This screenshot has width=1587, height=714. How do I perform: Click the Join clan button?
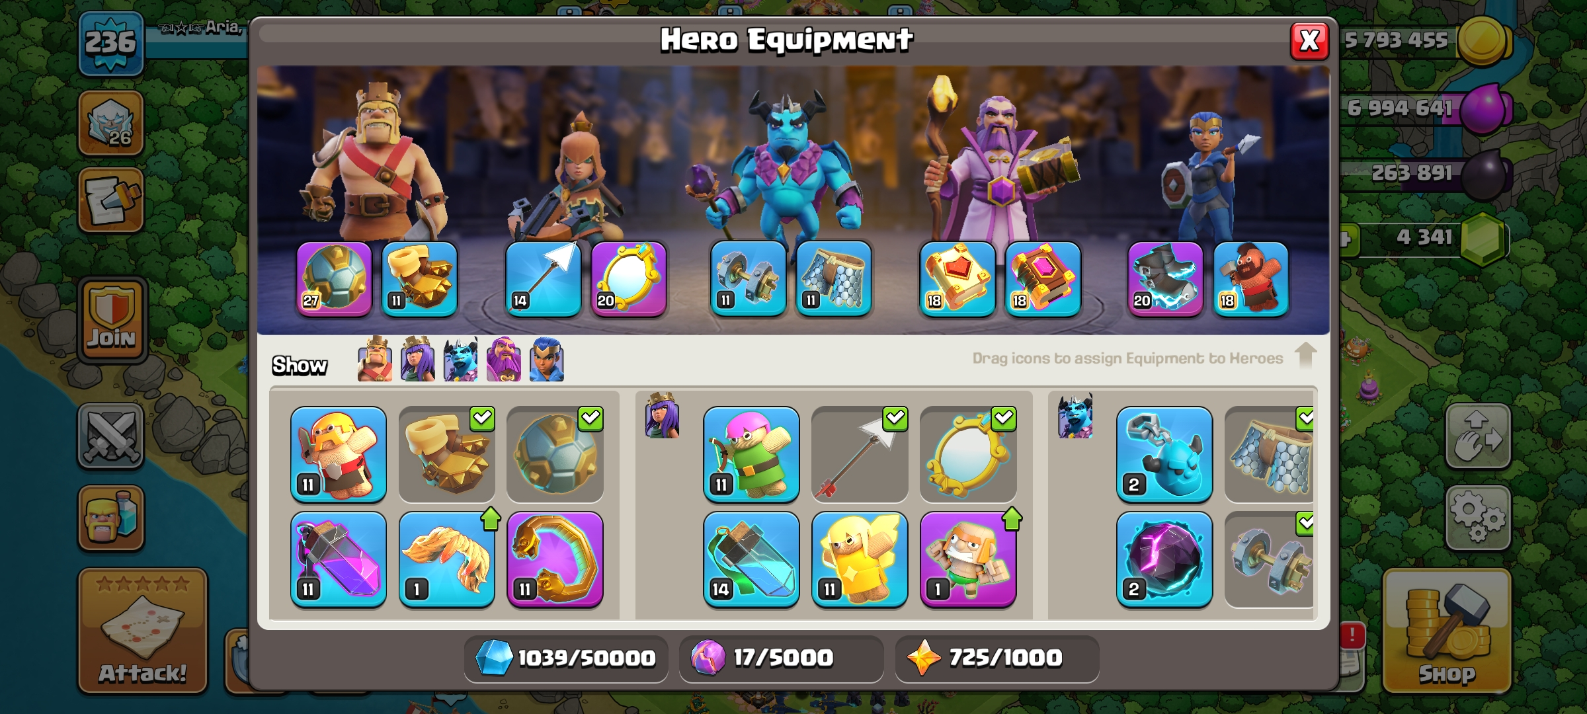click(112, 321)
